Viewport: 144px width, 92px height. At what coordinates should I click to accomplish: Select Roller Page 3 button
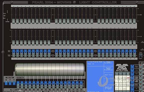14,83
